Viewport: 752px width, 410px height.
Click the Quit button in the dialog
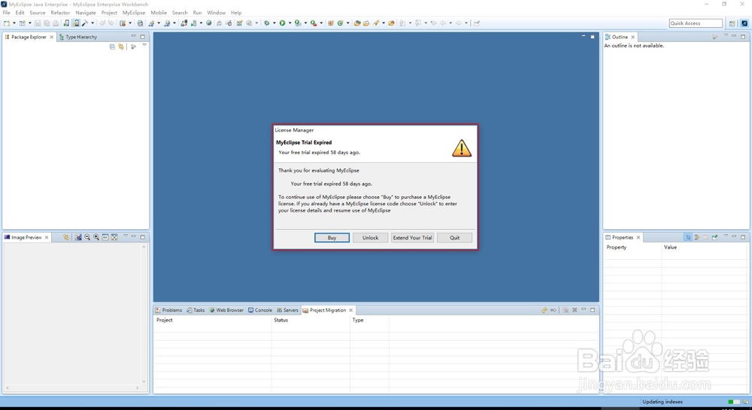[455, 237]
